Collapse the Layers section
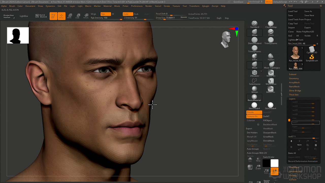This screenshot has height=183, width=325. point(292,99)
